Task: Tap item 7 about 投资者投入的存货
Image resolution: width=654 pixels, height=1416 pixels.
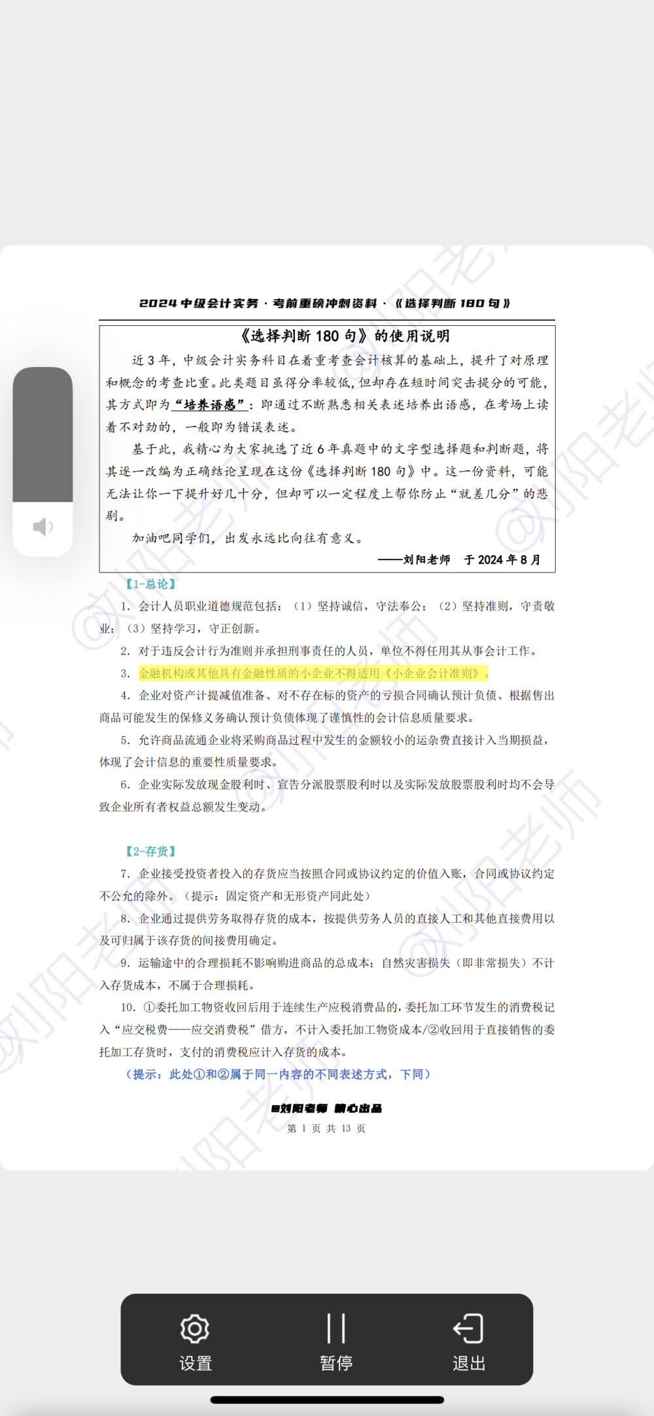Action: coord(327,885)
